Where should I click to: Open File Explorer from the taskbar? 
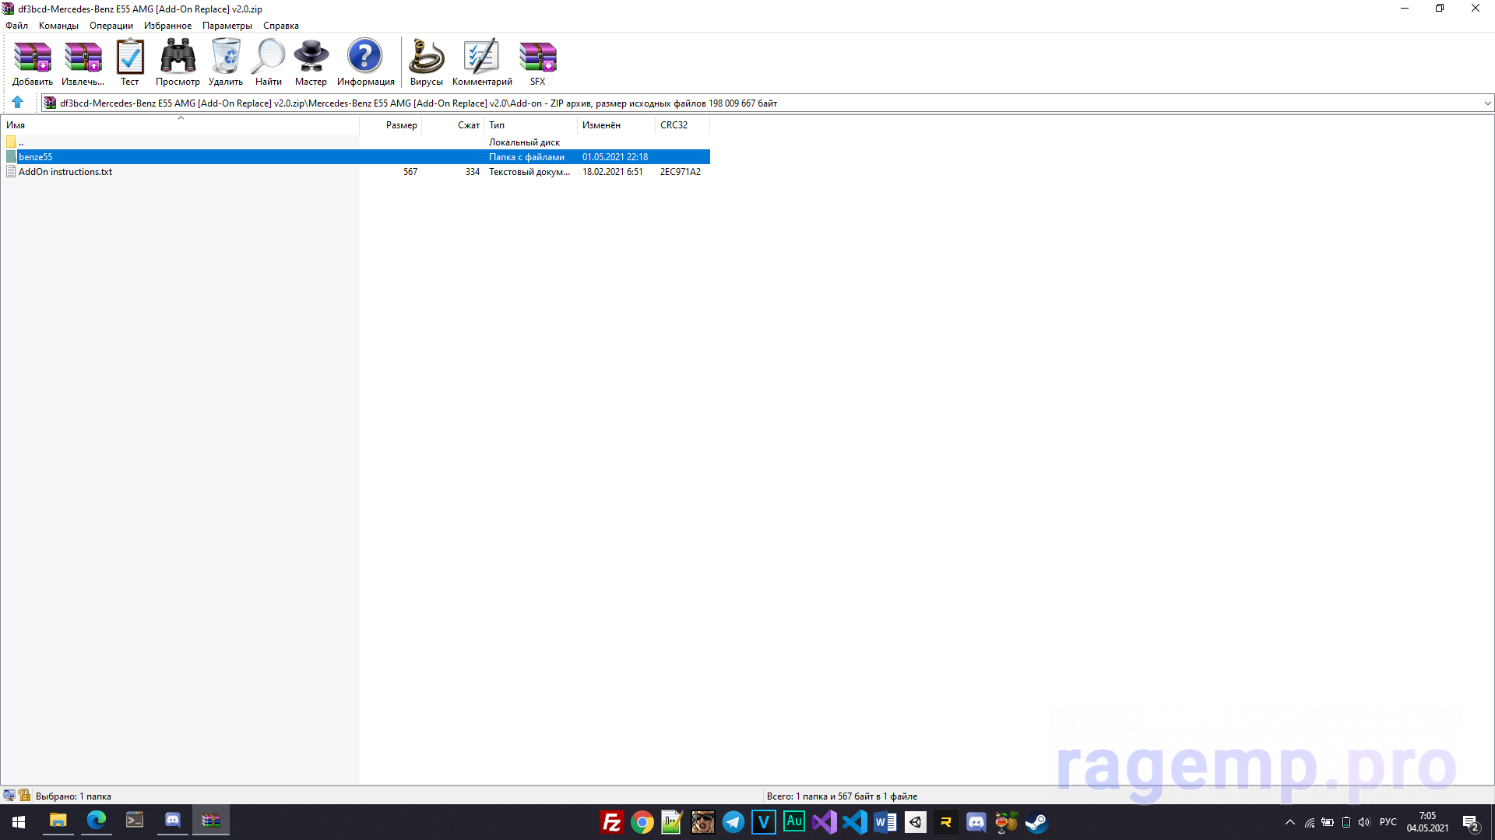tap(58, 821)
